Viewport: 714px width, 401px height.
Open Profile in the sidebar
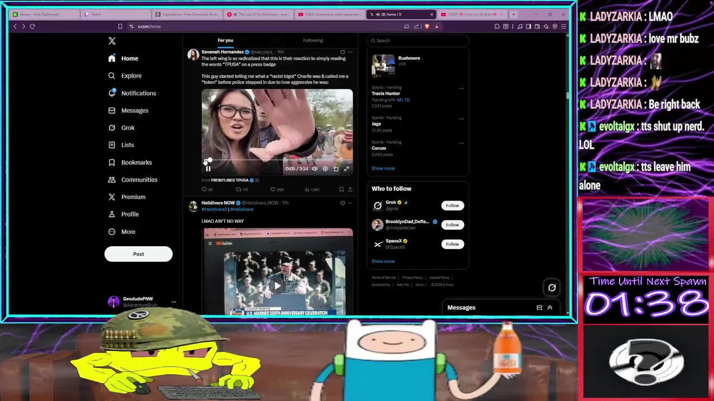click(123, 214)
